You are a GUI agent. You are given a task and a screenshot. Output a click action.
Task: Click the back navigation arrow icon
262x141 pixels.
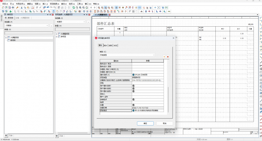[x=91, y=8]
